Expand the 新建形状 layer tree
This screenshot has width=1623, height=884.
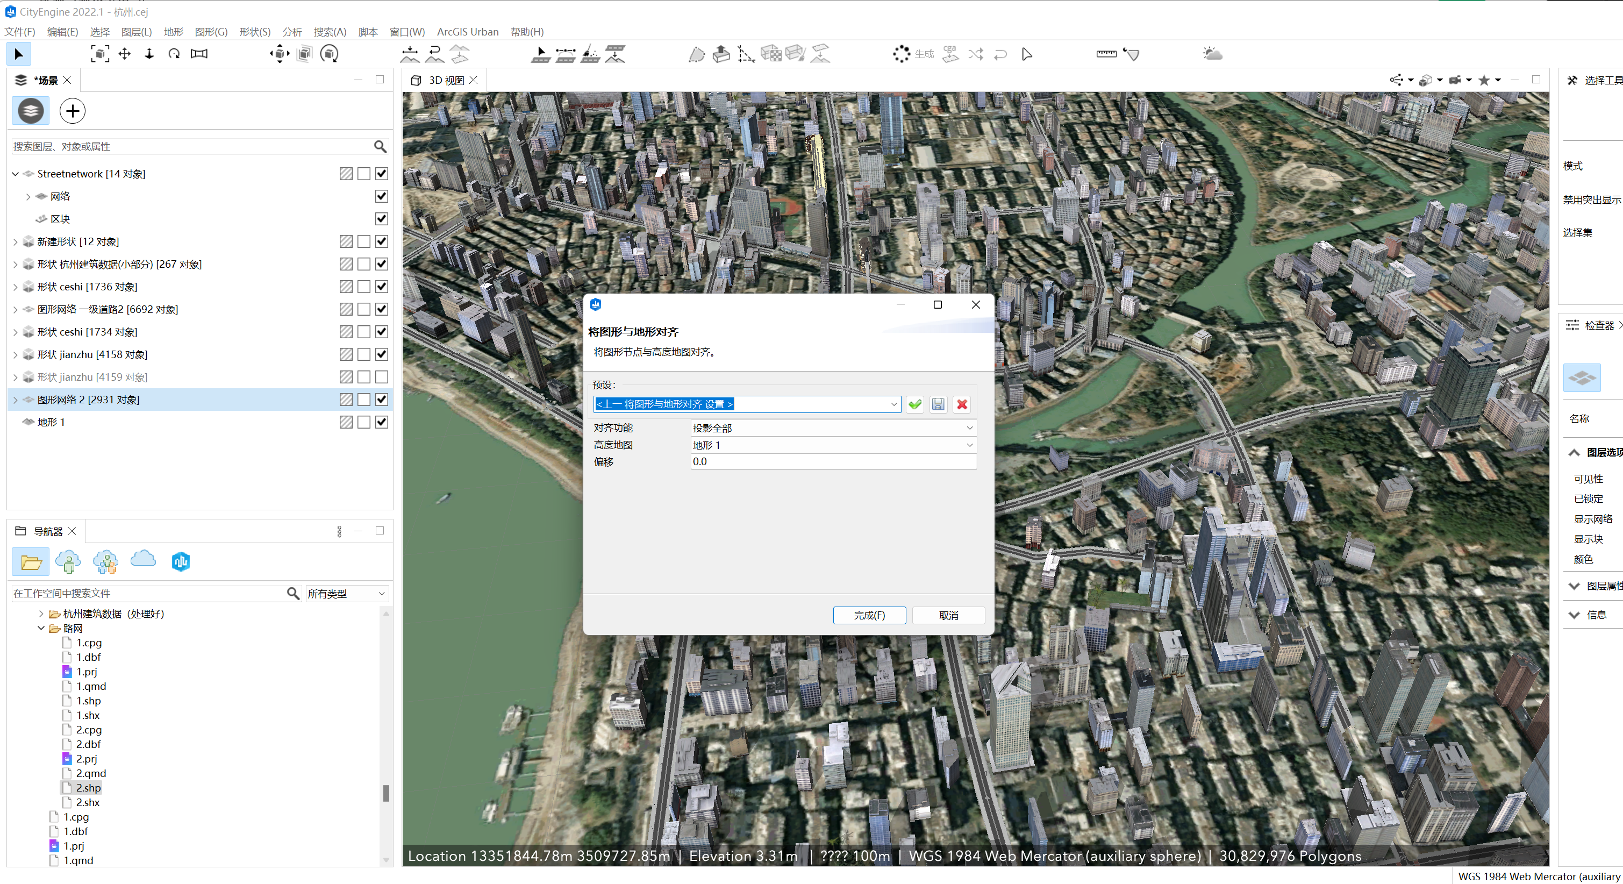pos(16,242)
